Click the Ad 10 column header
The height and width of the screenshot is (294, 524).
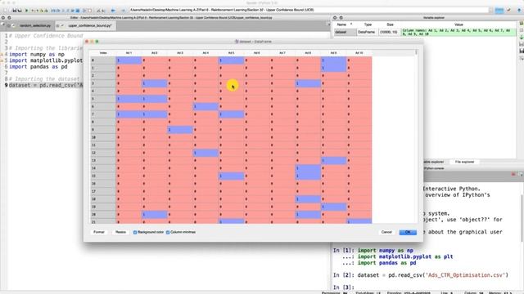click(x=359, y=53)
